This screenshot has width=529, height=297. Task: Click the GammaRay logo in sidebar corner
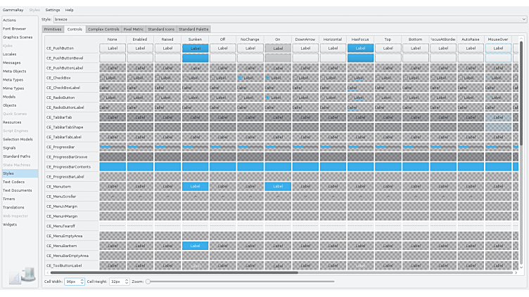[22, 275]
